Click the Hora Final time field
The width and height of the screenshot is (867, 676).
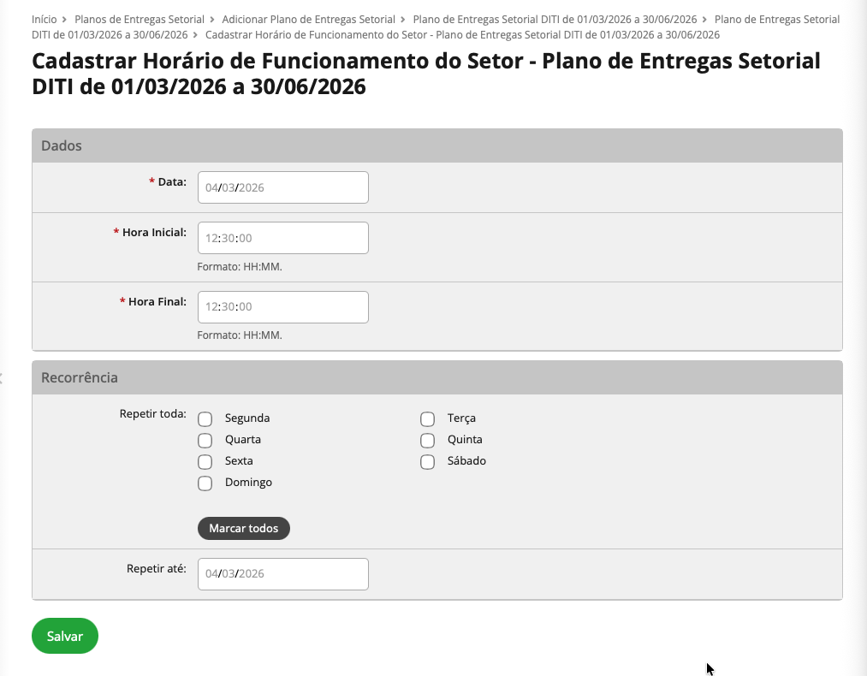[282, 307]
